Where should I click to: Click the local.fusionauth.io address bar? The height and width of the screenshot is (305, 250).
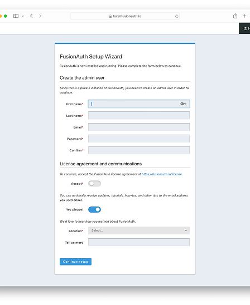click(x=125, y=16)
